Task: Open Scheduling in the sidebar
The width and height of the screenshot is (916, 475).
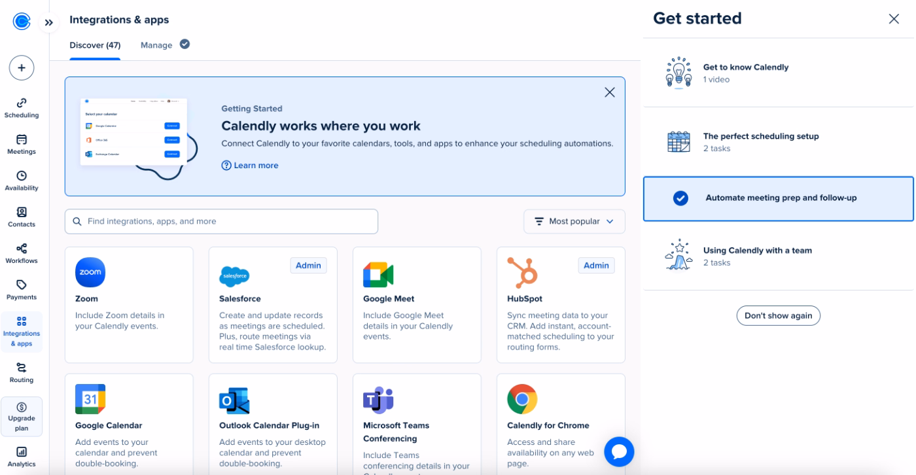Action: (22, 108)
